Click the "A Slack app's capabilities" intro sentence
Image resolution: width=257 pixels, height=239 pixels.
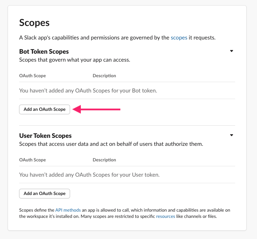point(94,38)
